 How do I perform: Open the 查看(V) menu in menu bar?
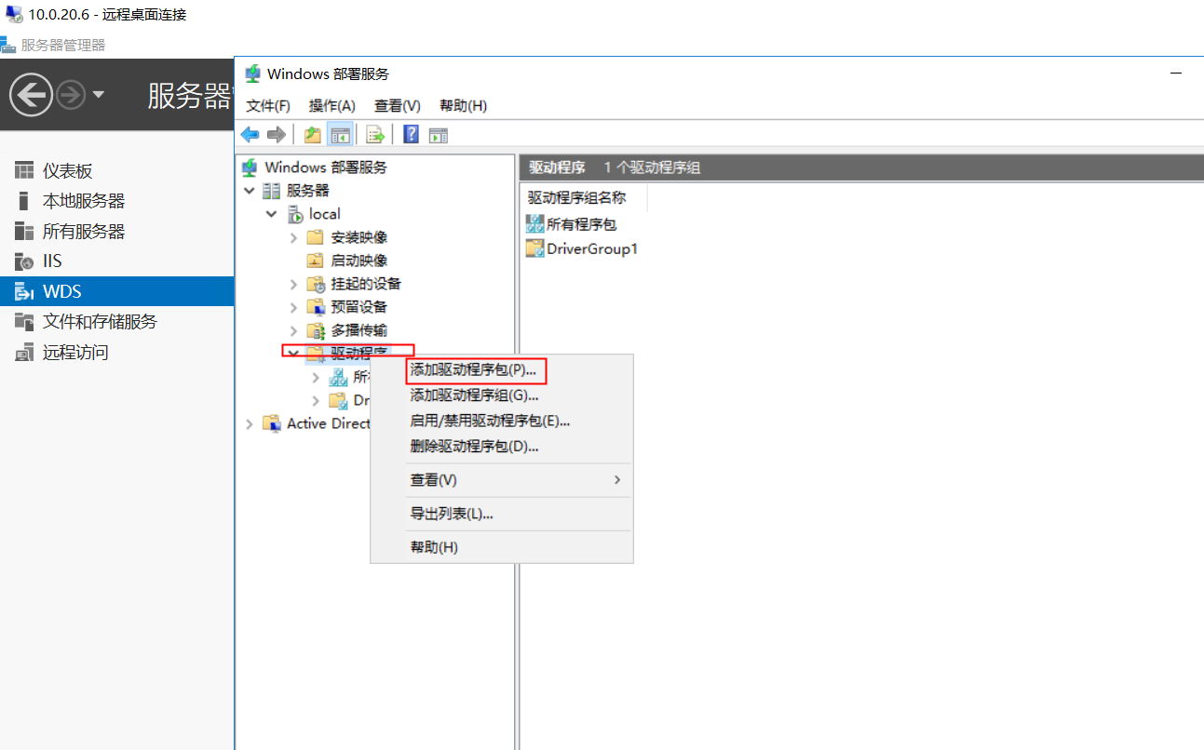pos(398,106)
